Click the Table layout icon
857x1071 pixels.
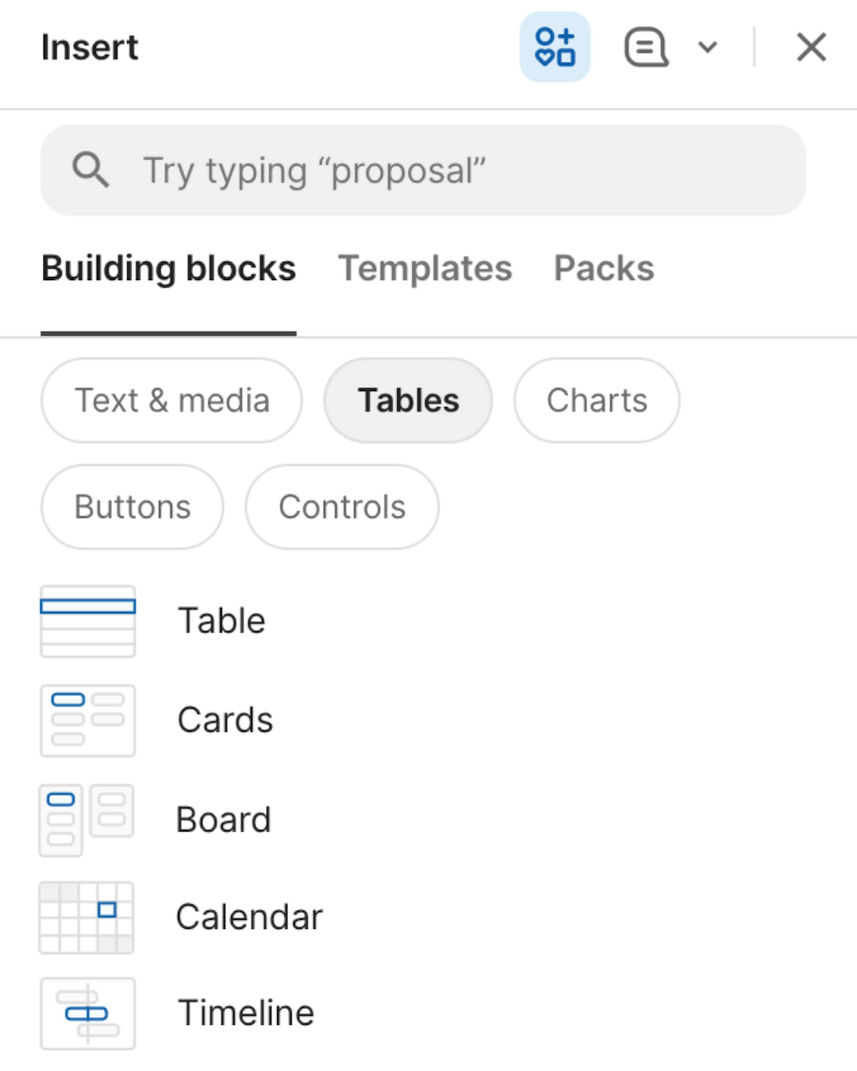click(88, 622)
